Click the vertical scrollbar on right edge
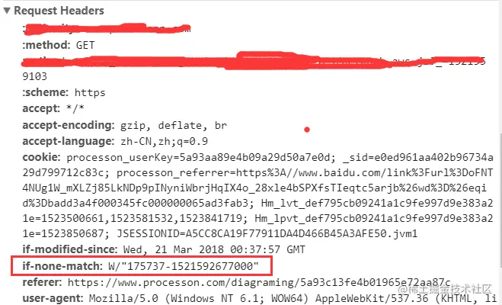Image resolution: width=502 pixels, height=305 pixels. pos(500,199)
